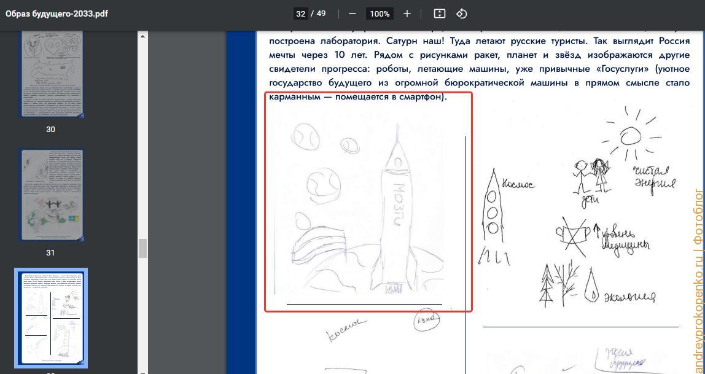Click the 100% zoom level control

click(x=379, y=12)
